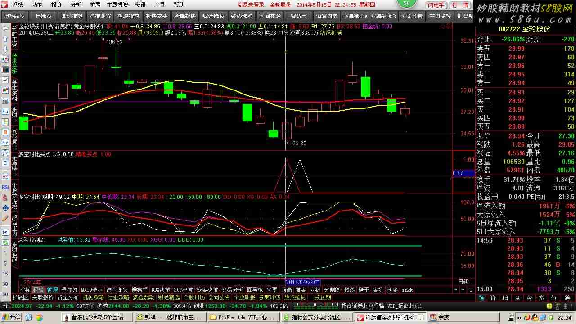Click the back arrow icon in left sidebar
The width and height of the screenshot is (576, 324).
[5, 27]
